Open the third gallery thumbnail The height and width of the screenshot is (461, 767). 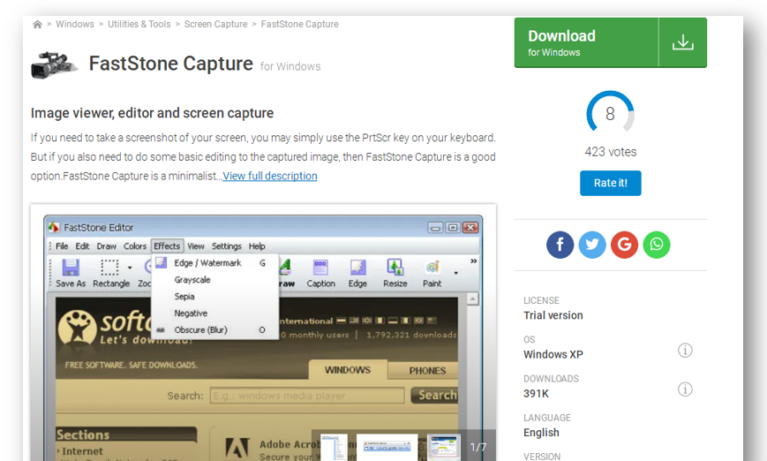[444, 447]
